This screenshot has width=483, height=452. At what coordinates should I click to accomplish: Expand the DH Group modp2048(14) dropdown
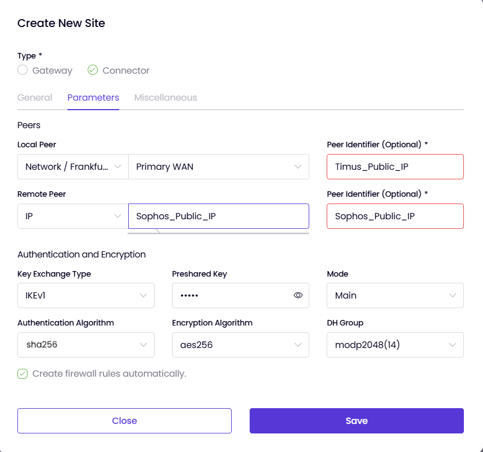(x=395, y=345)
